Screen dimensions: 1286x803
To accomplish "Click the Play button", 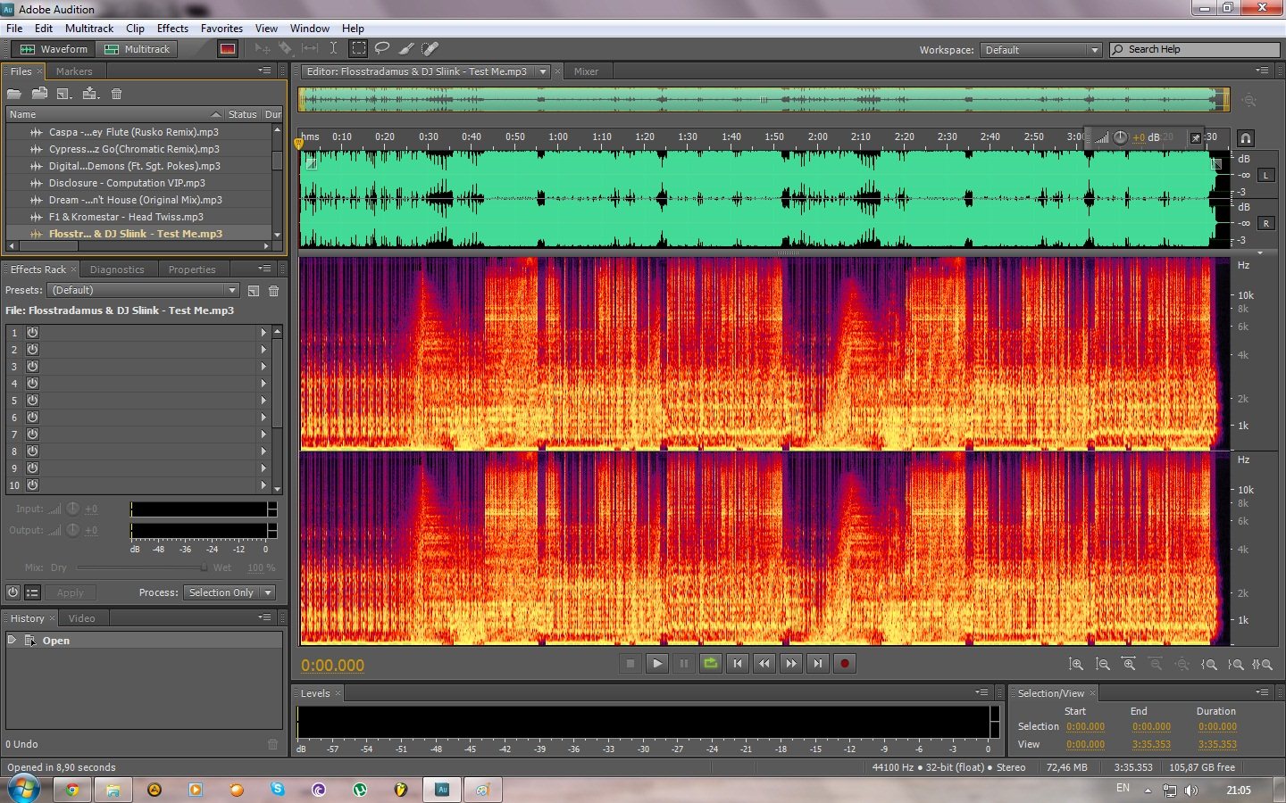I will click(657, 663).
